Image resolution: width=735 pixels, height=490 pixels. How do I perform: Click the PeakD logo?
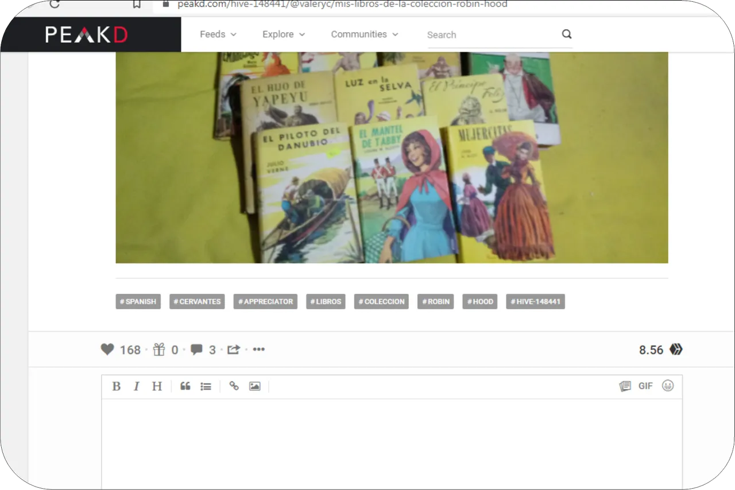[x=87, y=34]
